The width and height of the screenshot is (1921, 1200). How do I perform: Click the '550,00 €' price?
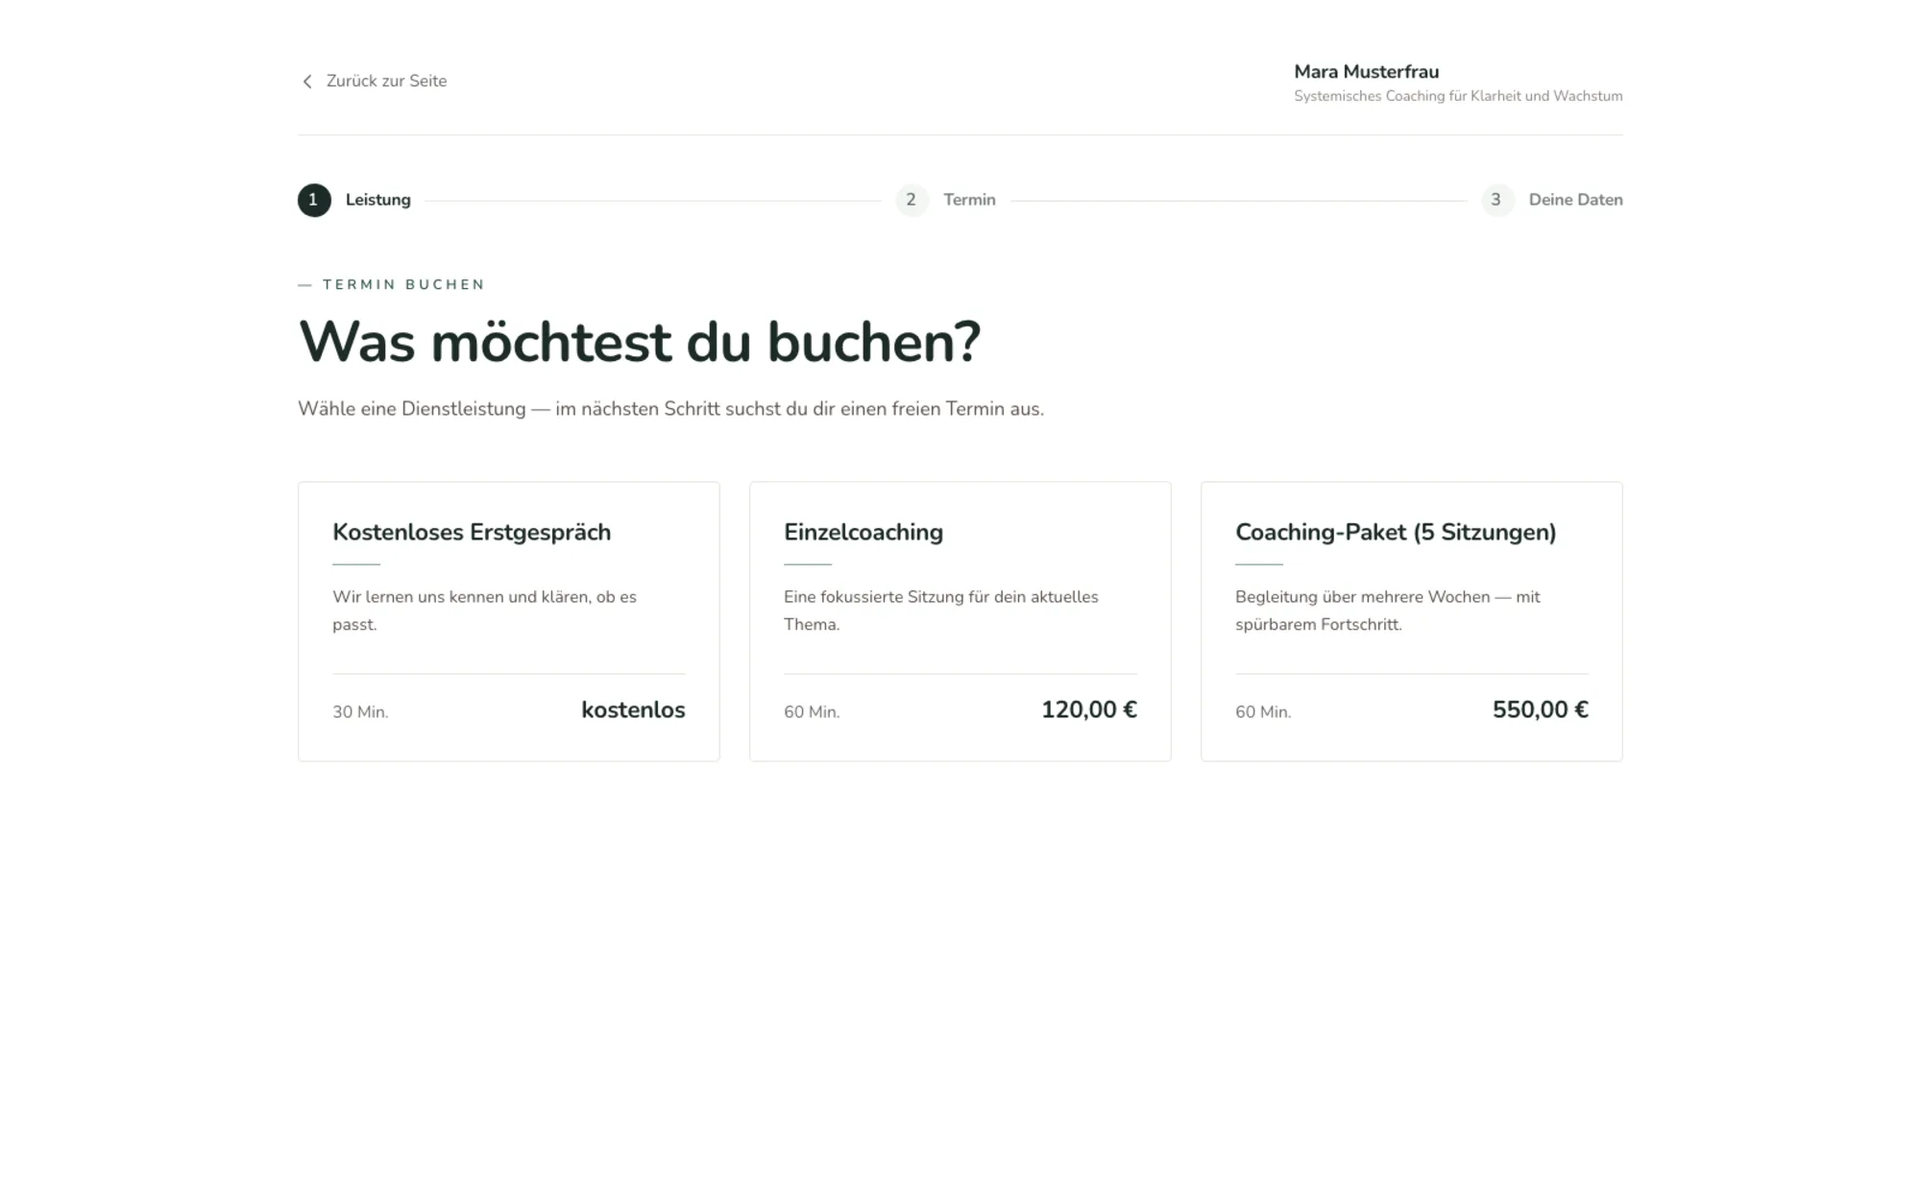(1541, 709)
